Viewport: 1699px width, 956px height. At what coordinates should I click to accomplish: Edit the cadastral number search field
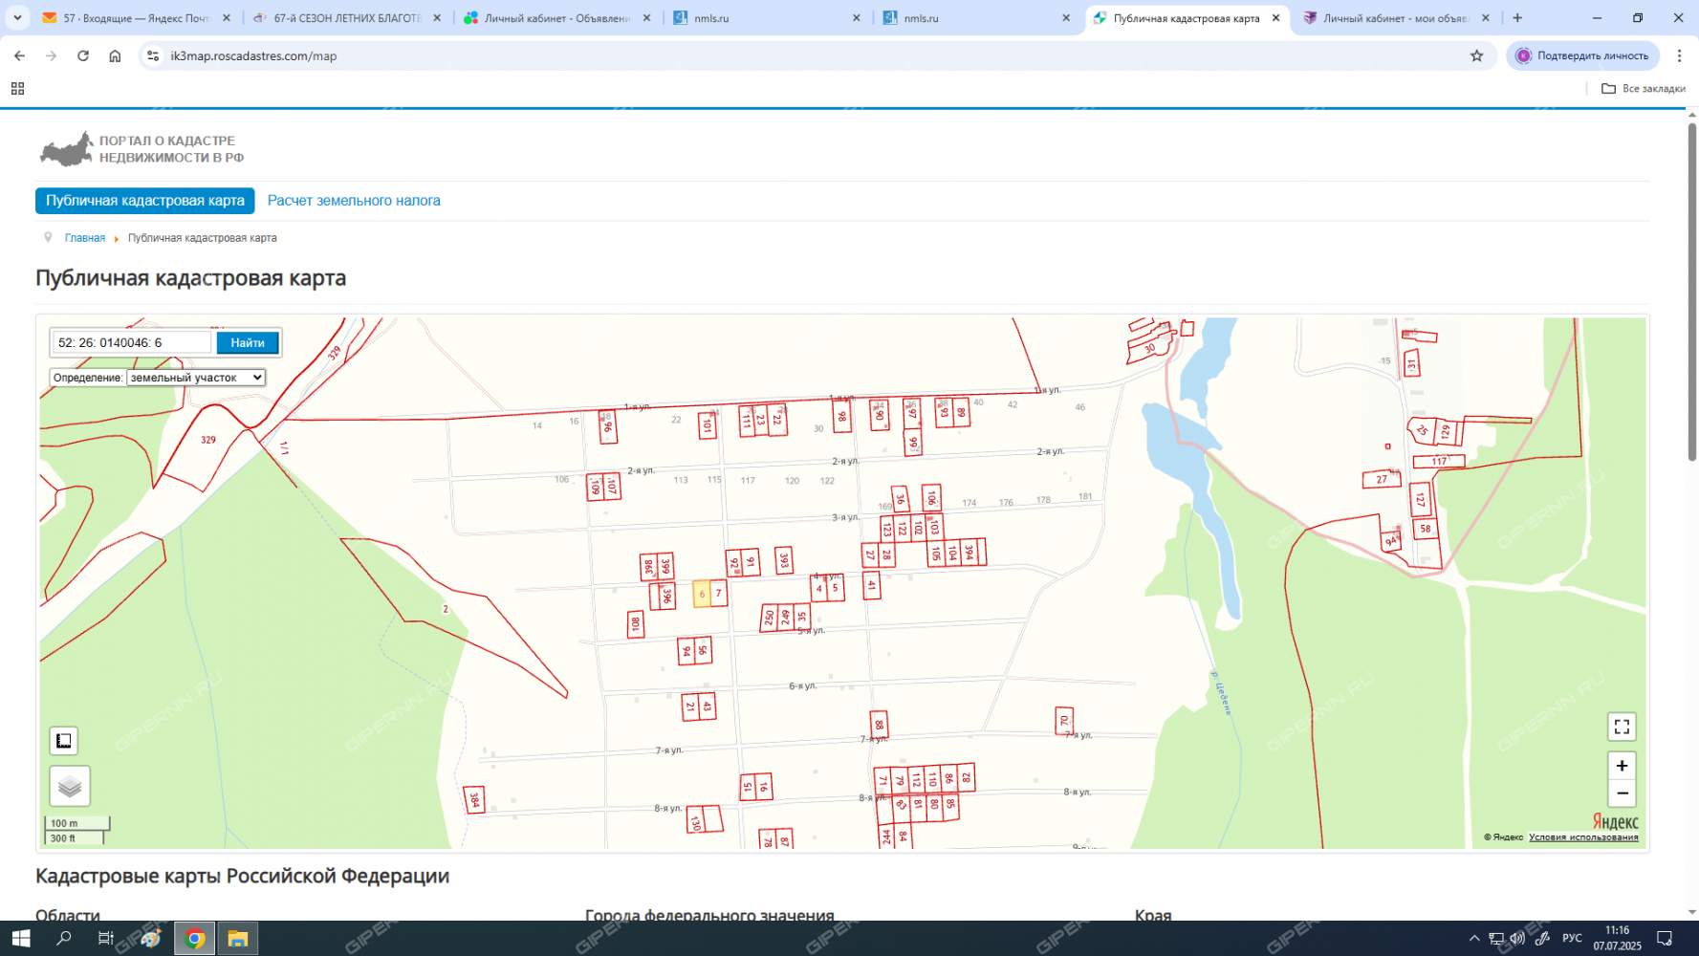point(132,342)
